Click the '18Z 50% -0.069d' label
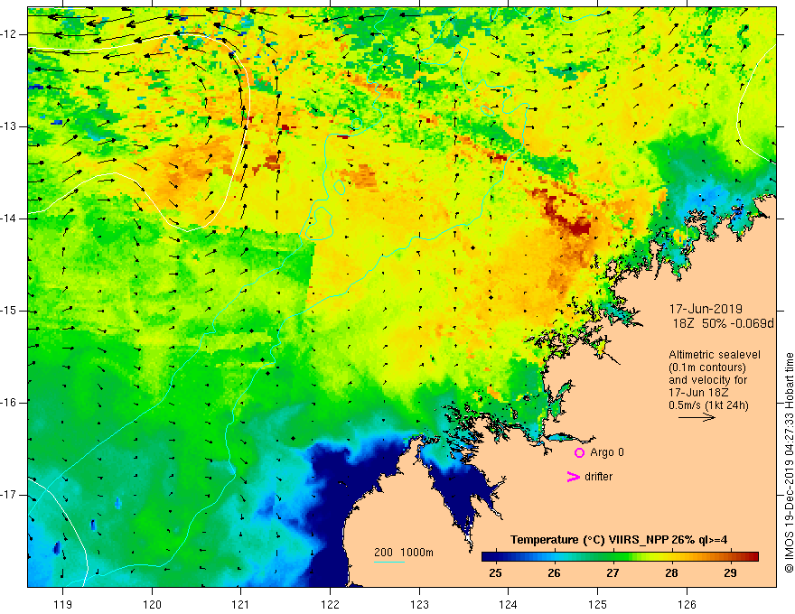This screenshot has height=614, width=795. [x=723, y=323]
